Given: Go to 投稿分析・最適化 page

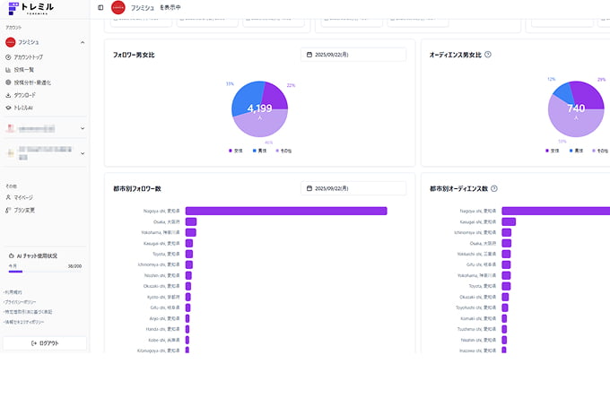Looking at the screenshot, I should pyautogui.click(x=32, y=82).
